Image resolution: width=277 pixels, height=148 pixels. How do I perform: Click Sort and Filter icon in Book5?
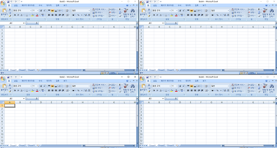tap(125, 13)
